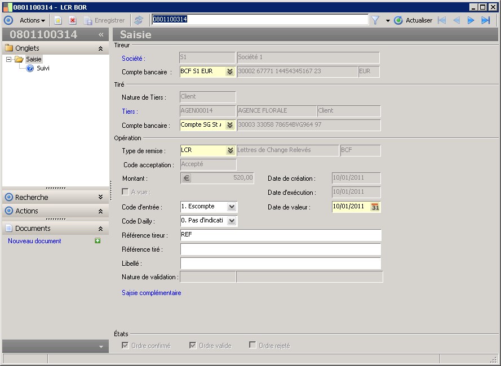Open the Saisie complémentaire link
This screenshot has height=366, width=501.
click(x=152, y=293)
